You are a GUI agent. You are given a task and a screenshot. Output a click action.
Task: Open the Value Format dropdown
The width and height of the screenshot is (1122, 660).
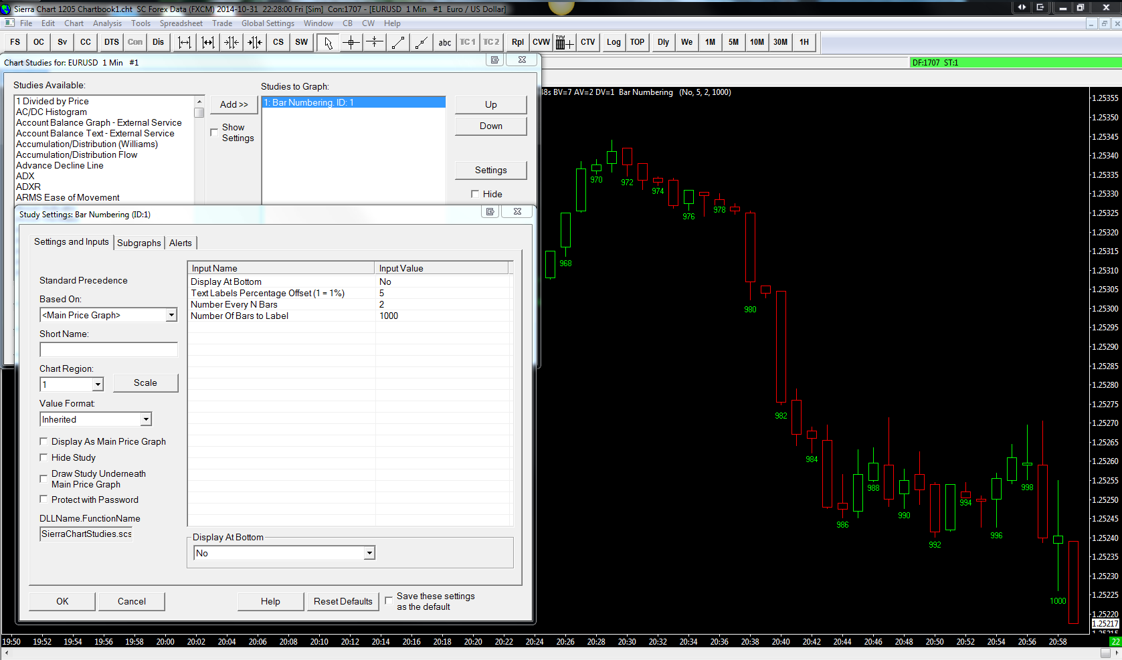point(146,419)
